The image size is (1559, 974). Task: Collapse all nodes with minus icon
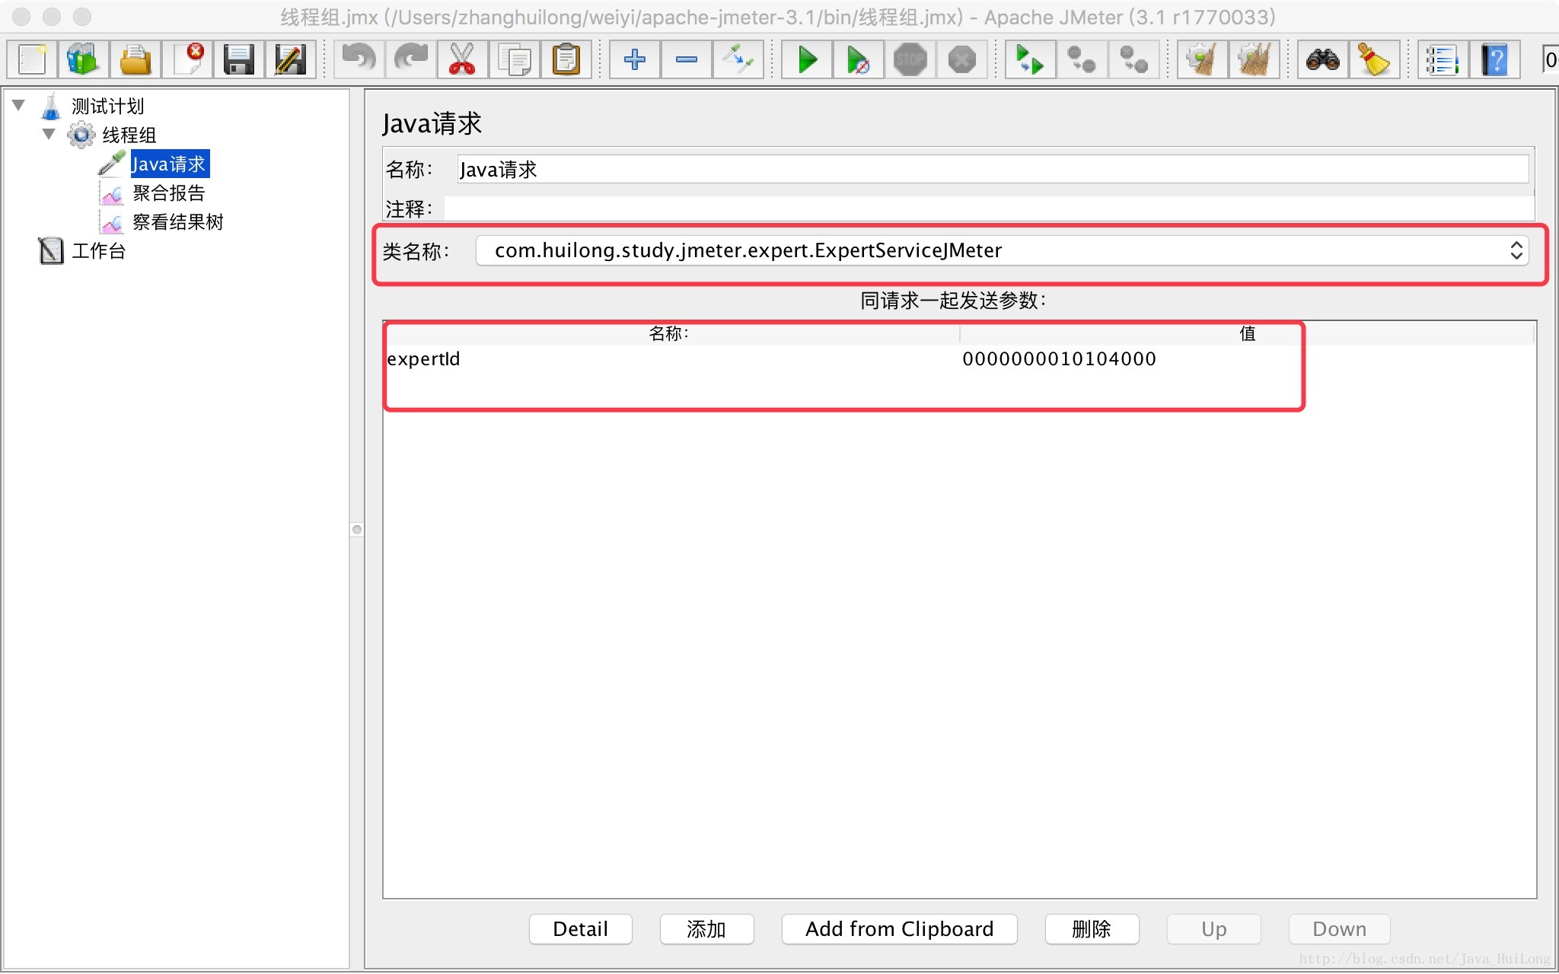(686, 59)
